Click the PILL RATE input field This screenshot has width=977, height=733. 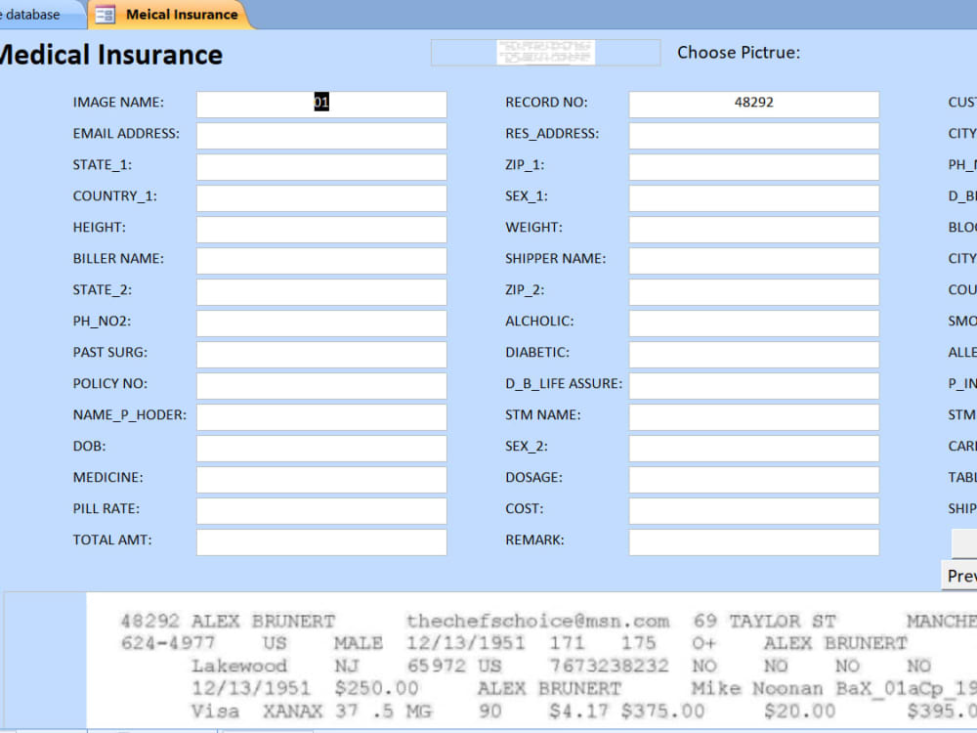pyautogui.click(x=321, y=511)
